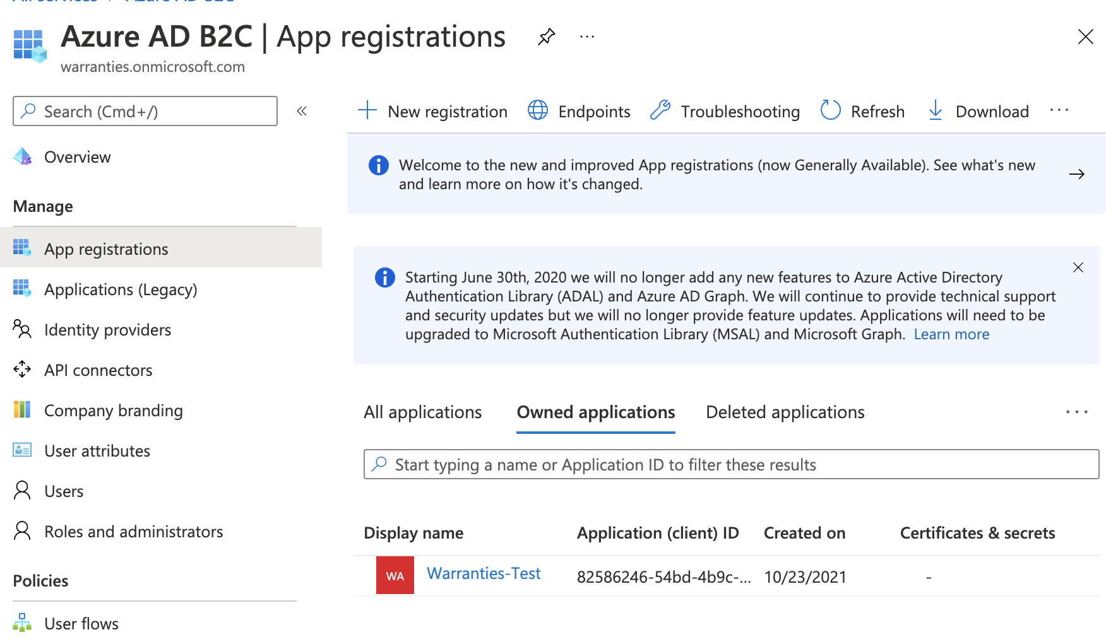Collapse the sidebar with the double chevron
1106x642 pixels.
pos(302,111)
